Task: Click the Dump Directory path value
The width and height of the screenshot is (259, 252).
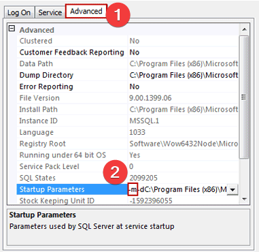Action: tap(184, 75)
